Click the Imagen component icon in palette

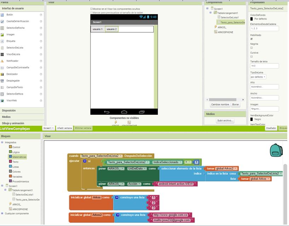tap(2, 35)
